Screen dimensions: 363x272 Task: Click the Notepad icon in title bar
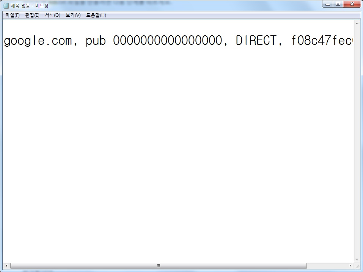(x=6, y=5)
